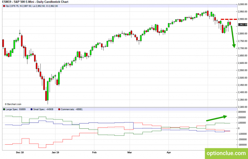The height and width of the screenshot is (159, 248).
Task: Click the red Commercials legend swatch
Action: 59,109
